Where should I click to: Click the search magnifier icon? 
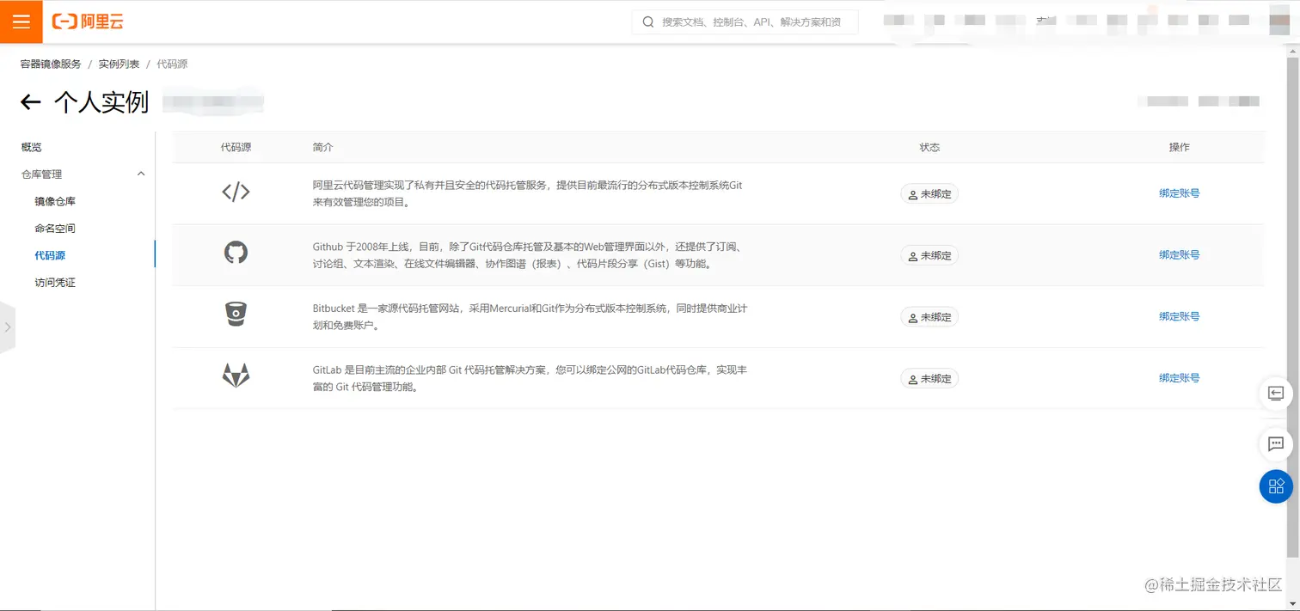pos(648,22)
